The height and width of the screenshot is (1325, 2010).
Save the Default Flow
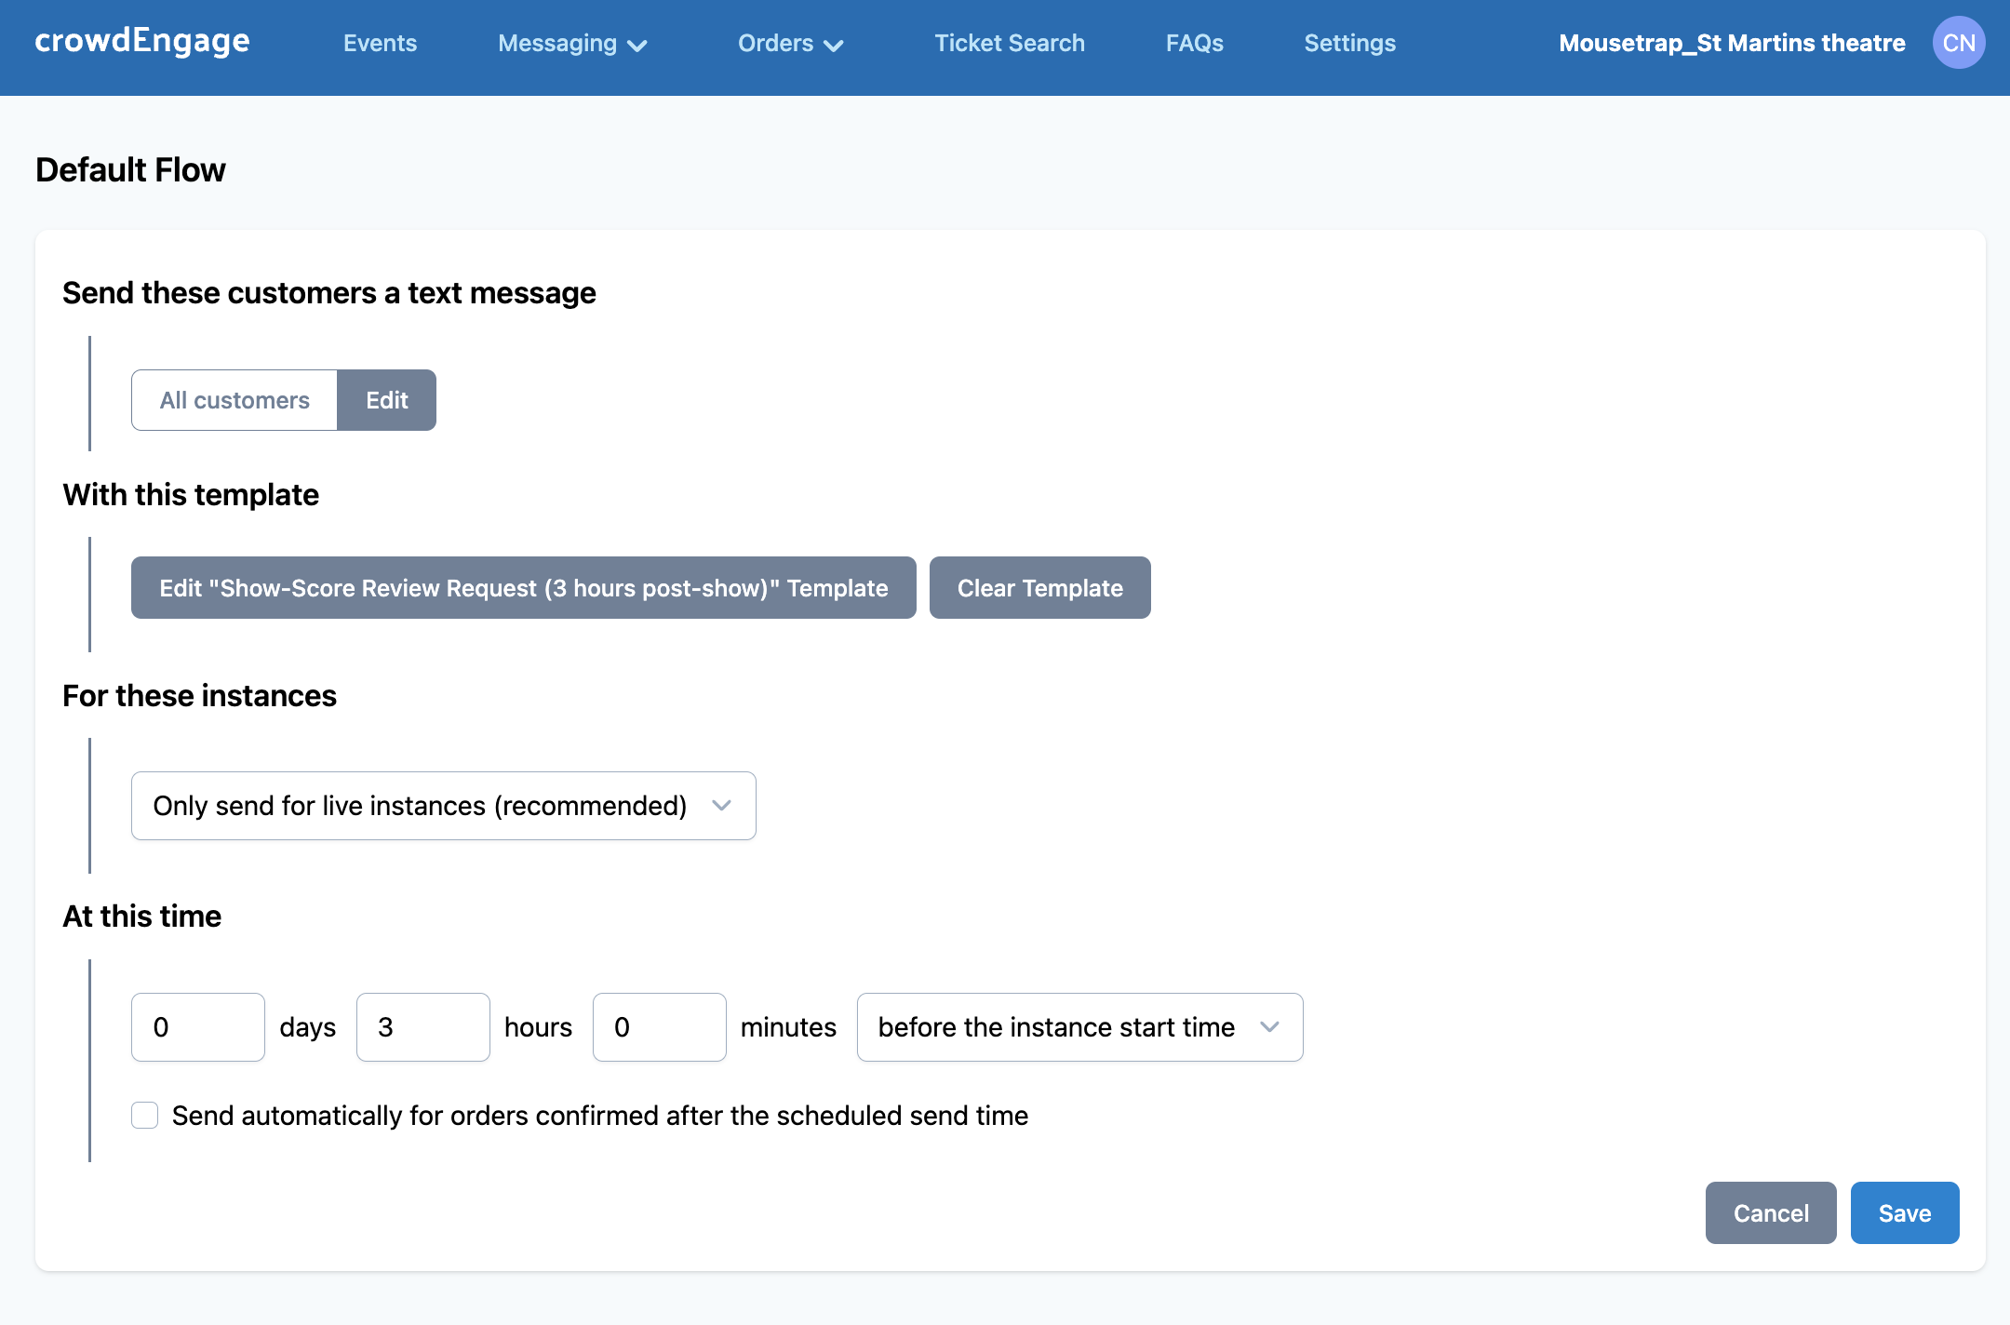tap(1904, 1213)
